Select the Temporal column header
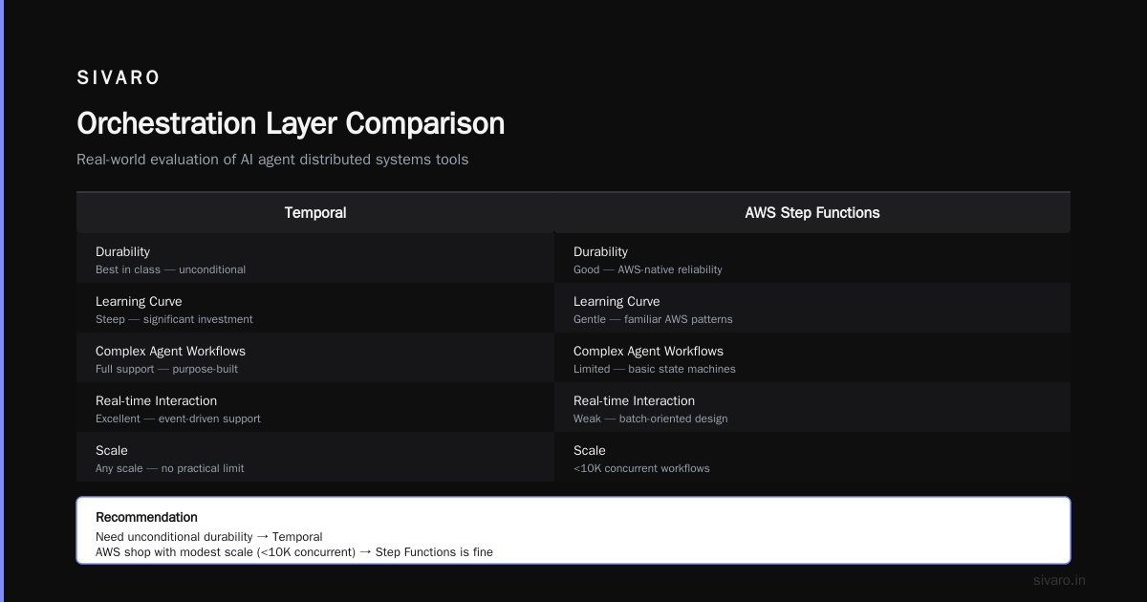1147x602 pixels. pos(315,212)
